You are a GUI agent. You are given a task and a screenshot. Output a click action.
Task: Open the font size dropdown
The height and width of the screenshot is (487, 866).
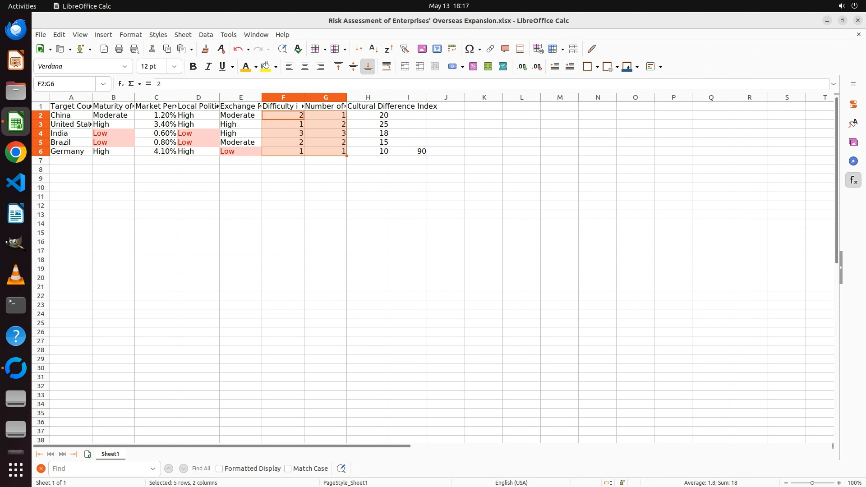[174, 67]
